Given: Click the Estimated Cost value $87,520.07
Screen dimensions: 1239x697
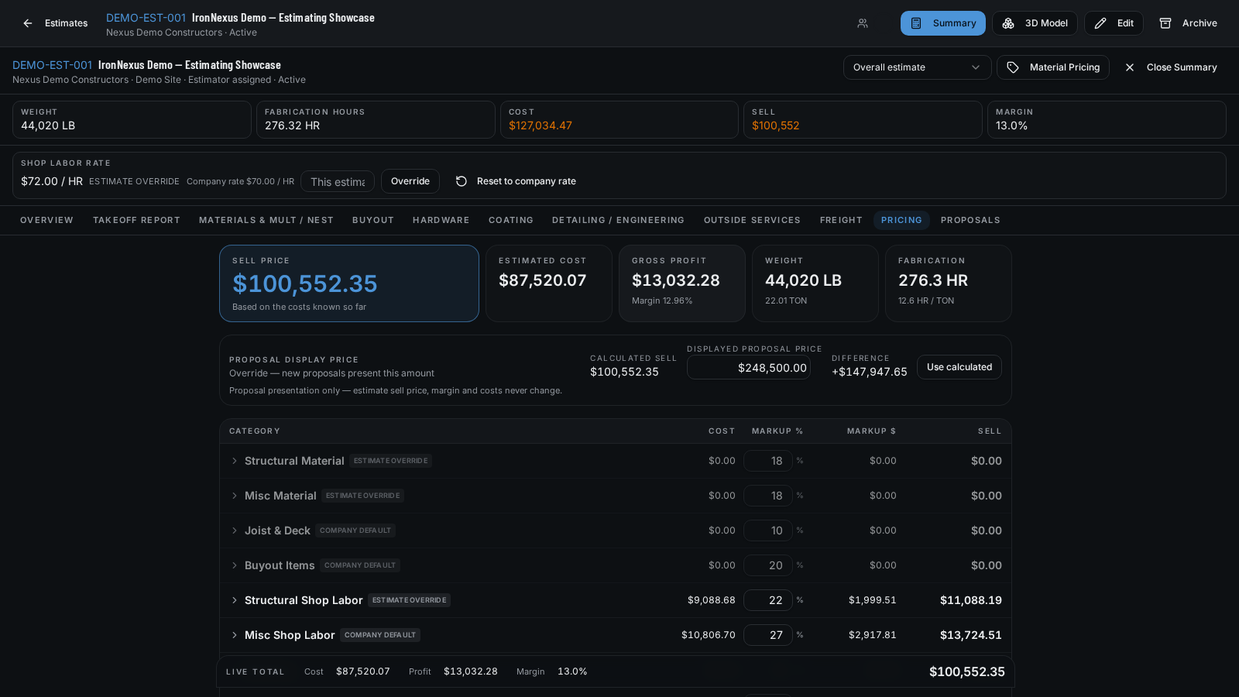Looking at the screenshot, I should coord(543,280).
